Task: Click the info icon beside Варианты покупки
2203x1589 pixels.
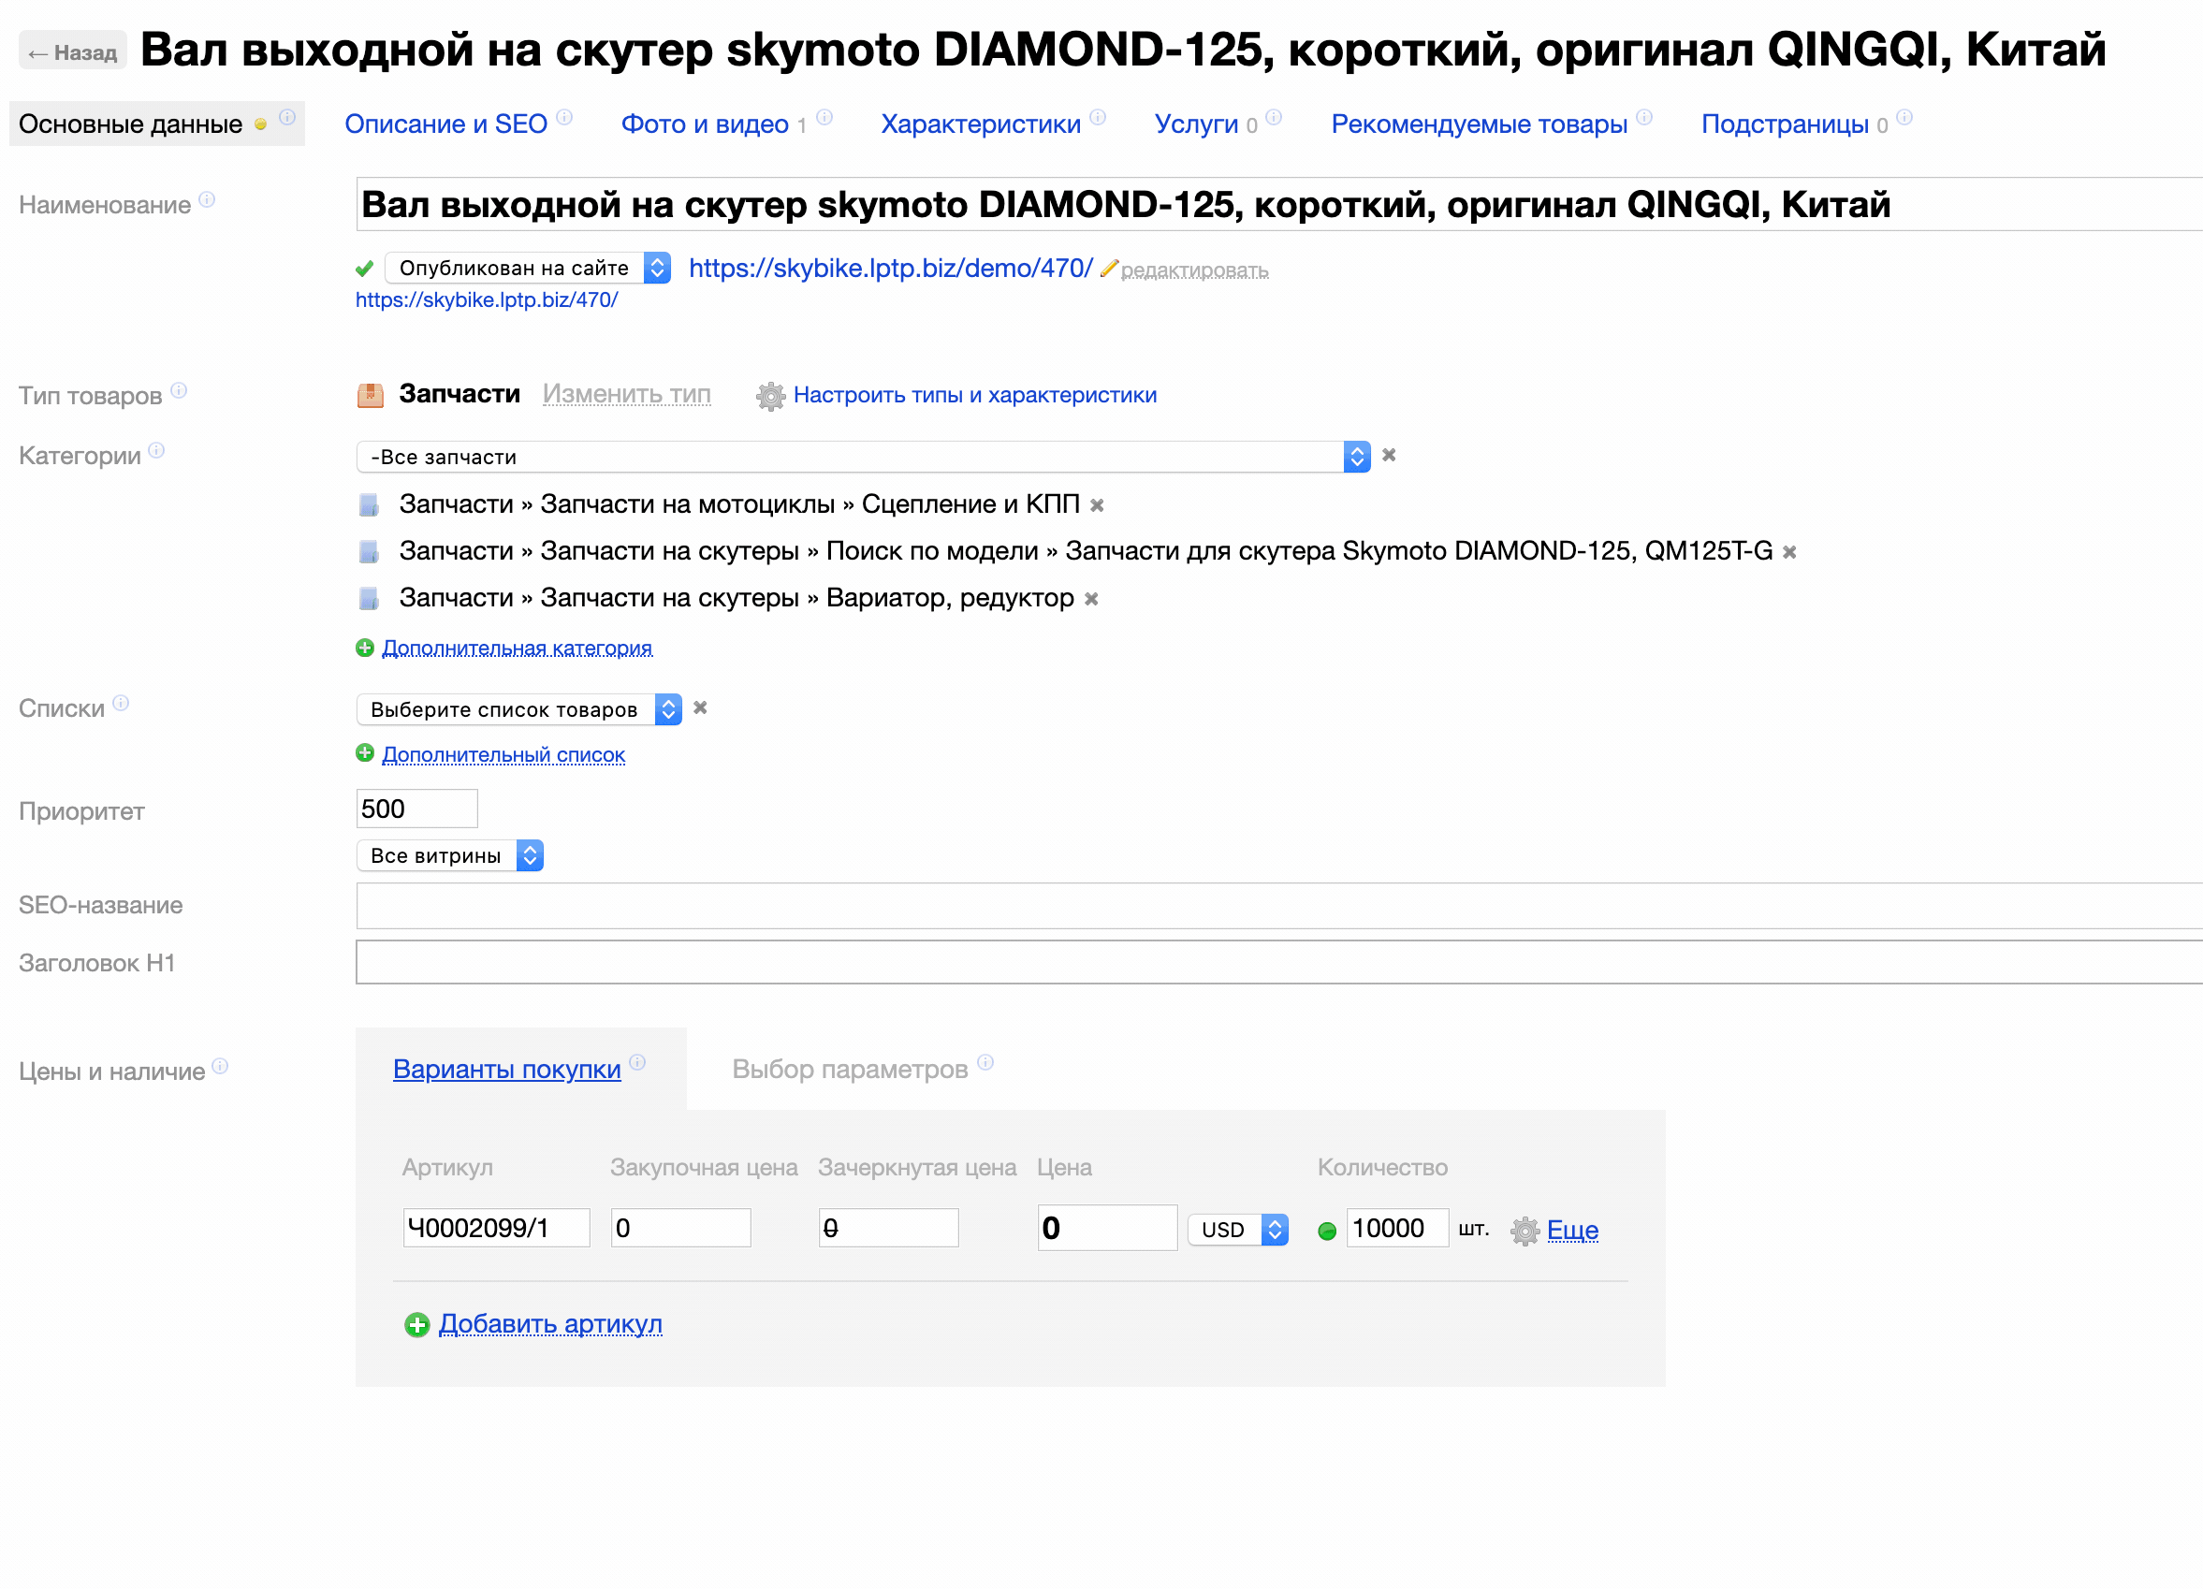Action: (637, 1061)
